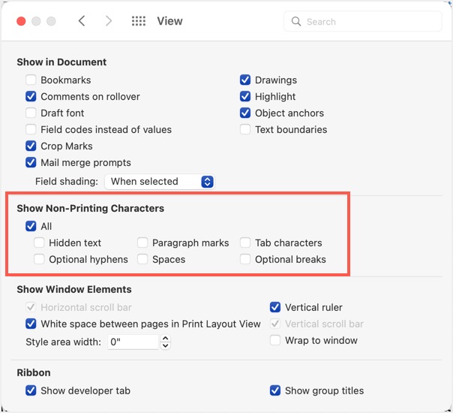Open the Show All preferences grid
Screen dimensions: 453x413
point(138,21)
